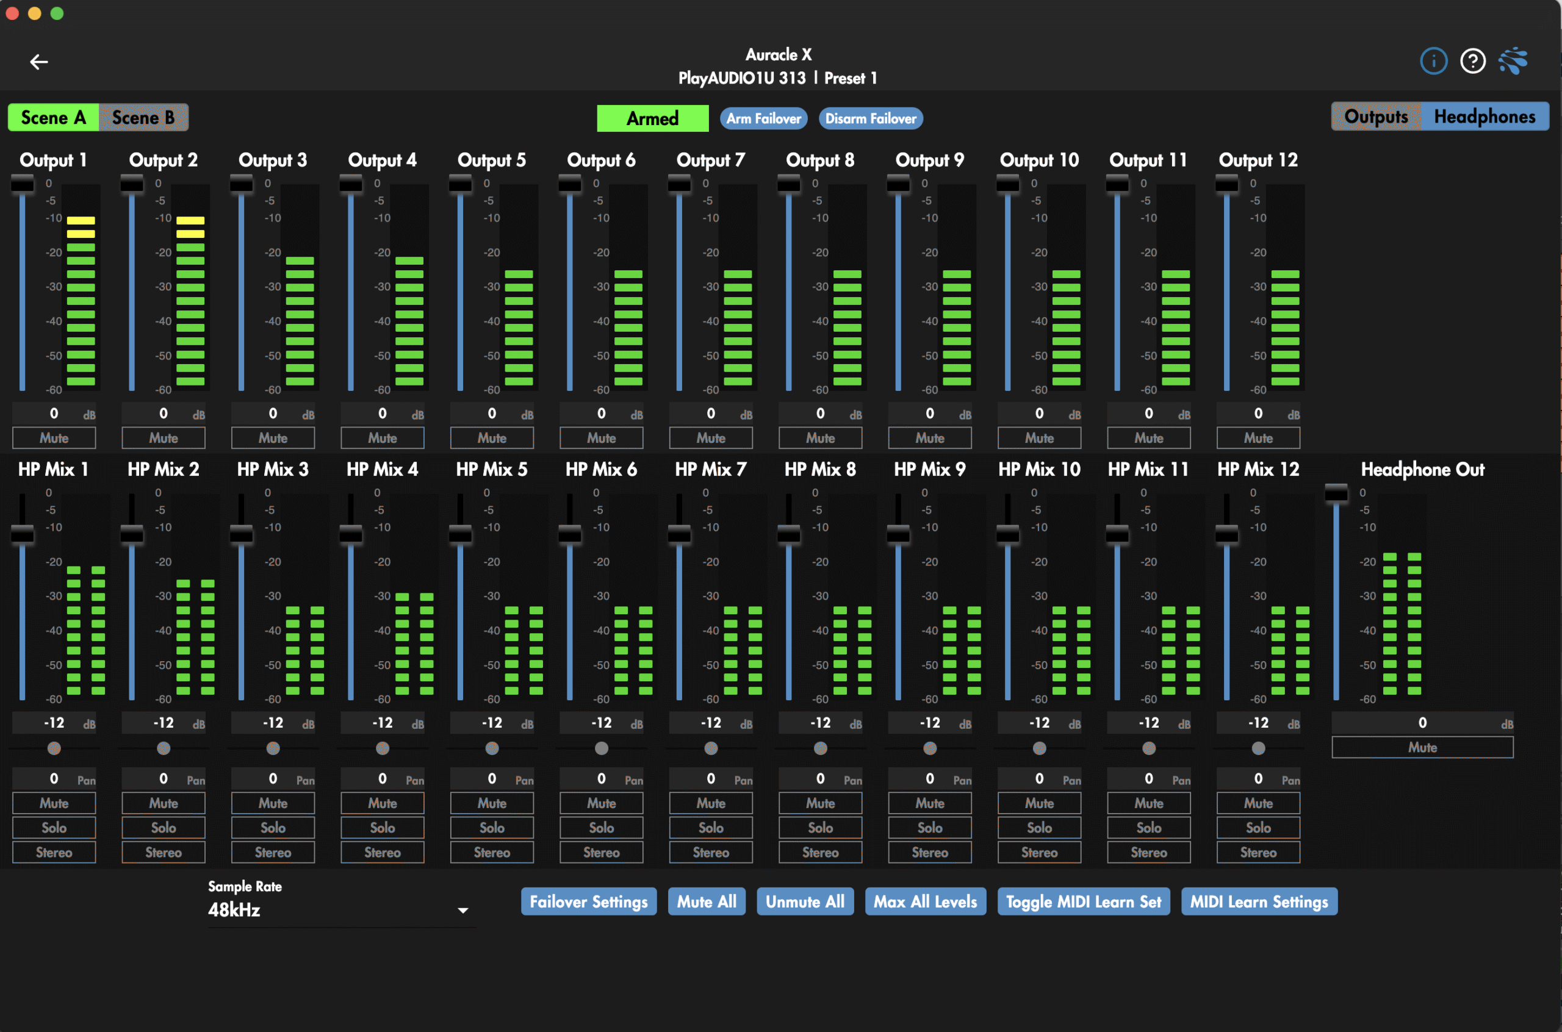Click Toggle MIDI Learn Set
This screenshot has height=1032, width=1562.
tap(1083, 901)
